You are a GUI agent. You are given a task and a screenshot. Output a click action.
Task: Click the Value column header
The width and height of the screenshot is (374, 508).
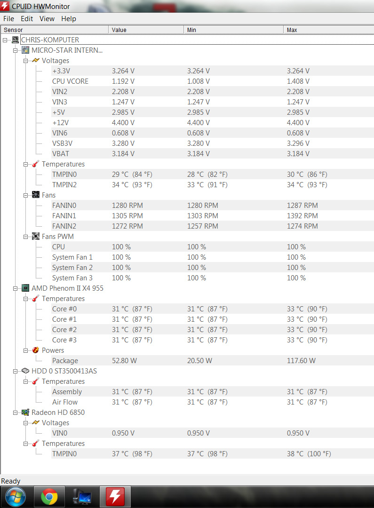[x=146, y=30]
